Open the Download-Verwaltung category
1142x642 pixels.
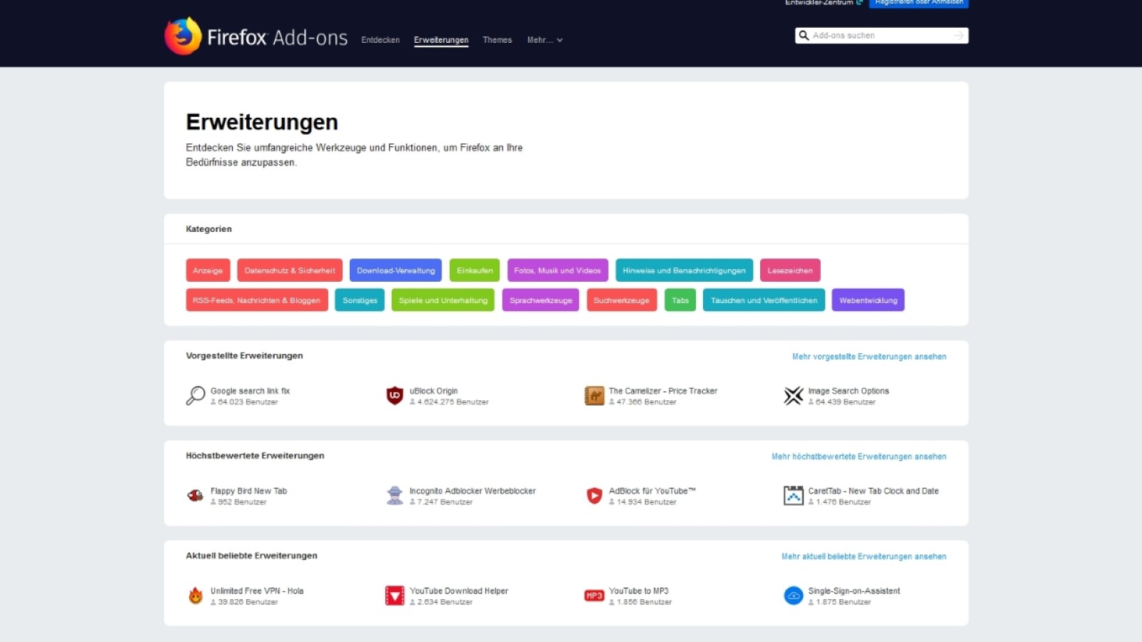point(395,270)
